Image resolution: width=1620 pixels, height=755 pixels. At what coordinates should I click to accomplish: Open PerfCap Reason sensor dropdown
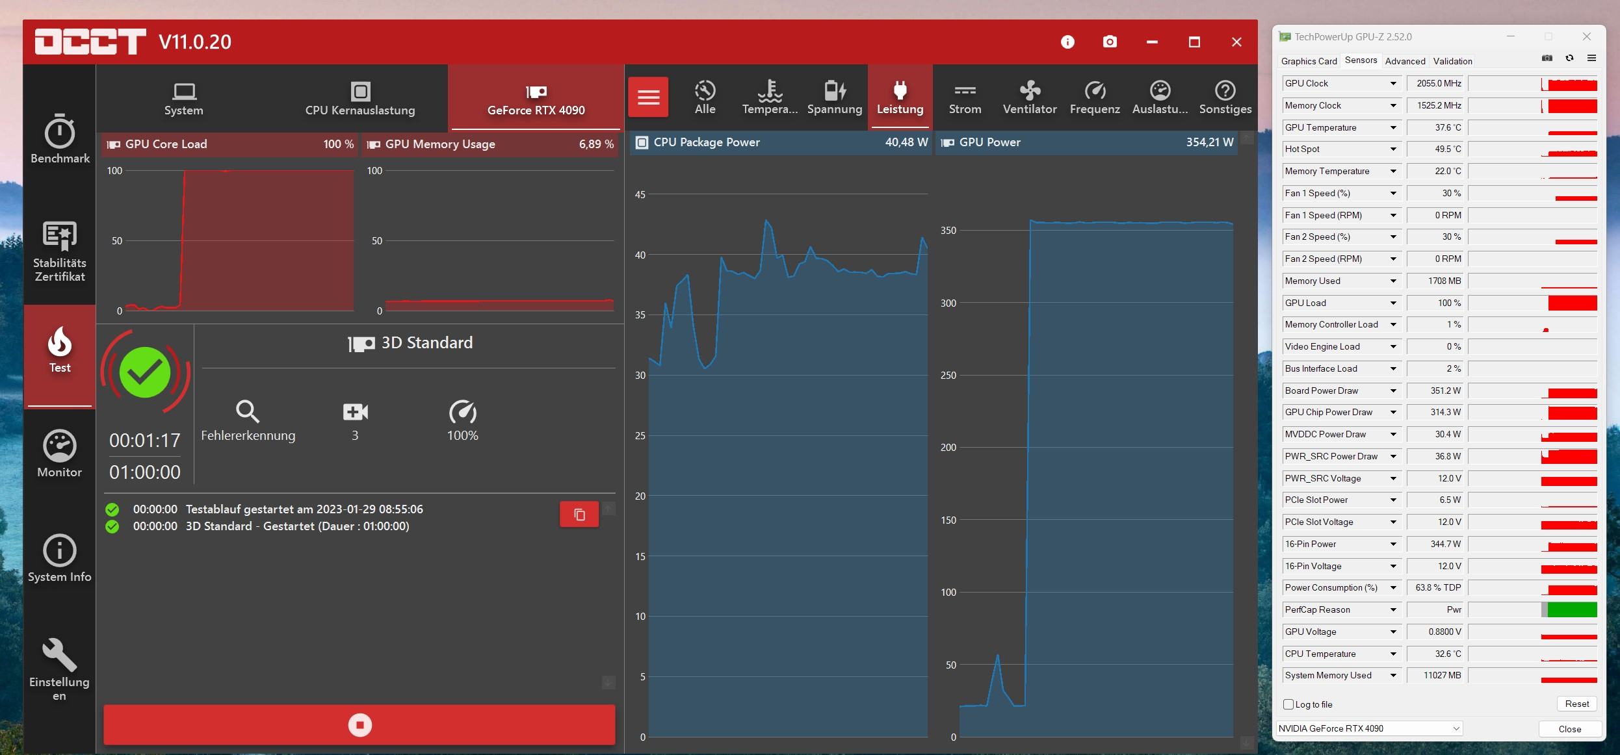1393,610
